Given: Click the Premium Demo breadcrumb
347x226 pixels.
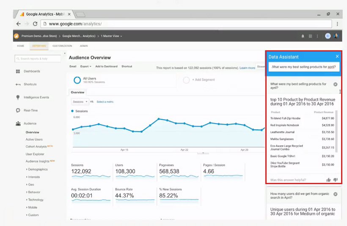Looking at the screenshot, I should point(39,36).
